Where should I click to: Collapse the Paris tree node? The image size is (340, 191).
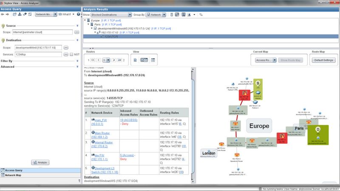(x=88, y=25)
